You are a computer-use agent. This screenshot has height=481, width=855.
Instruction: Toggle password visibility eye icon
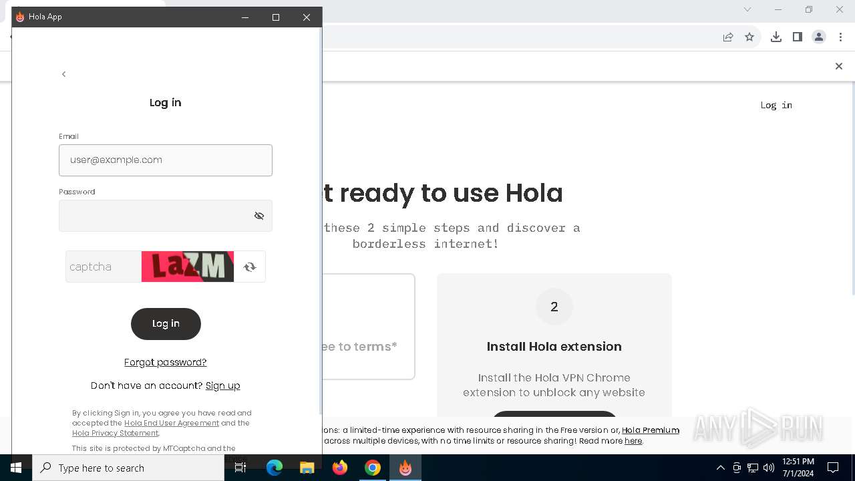[259, 216]
